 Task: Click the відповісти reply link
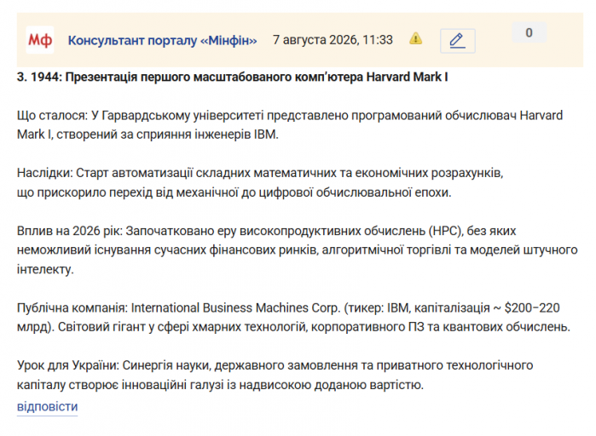(47, 406)
